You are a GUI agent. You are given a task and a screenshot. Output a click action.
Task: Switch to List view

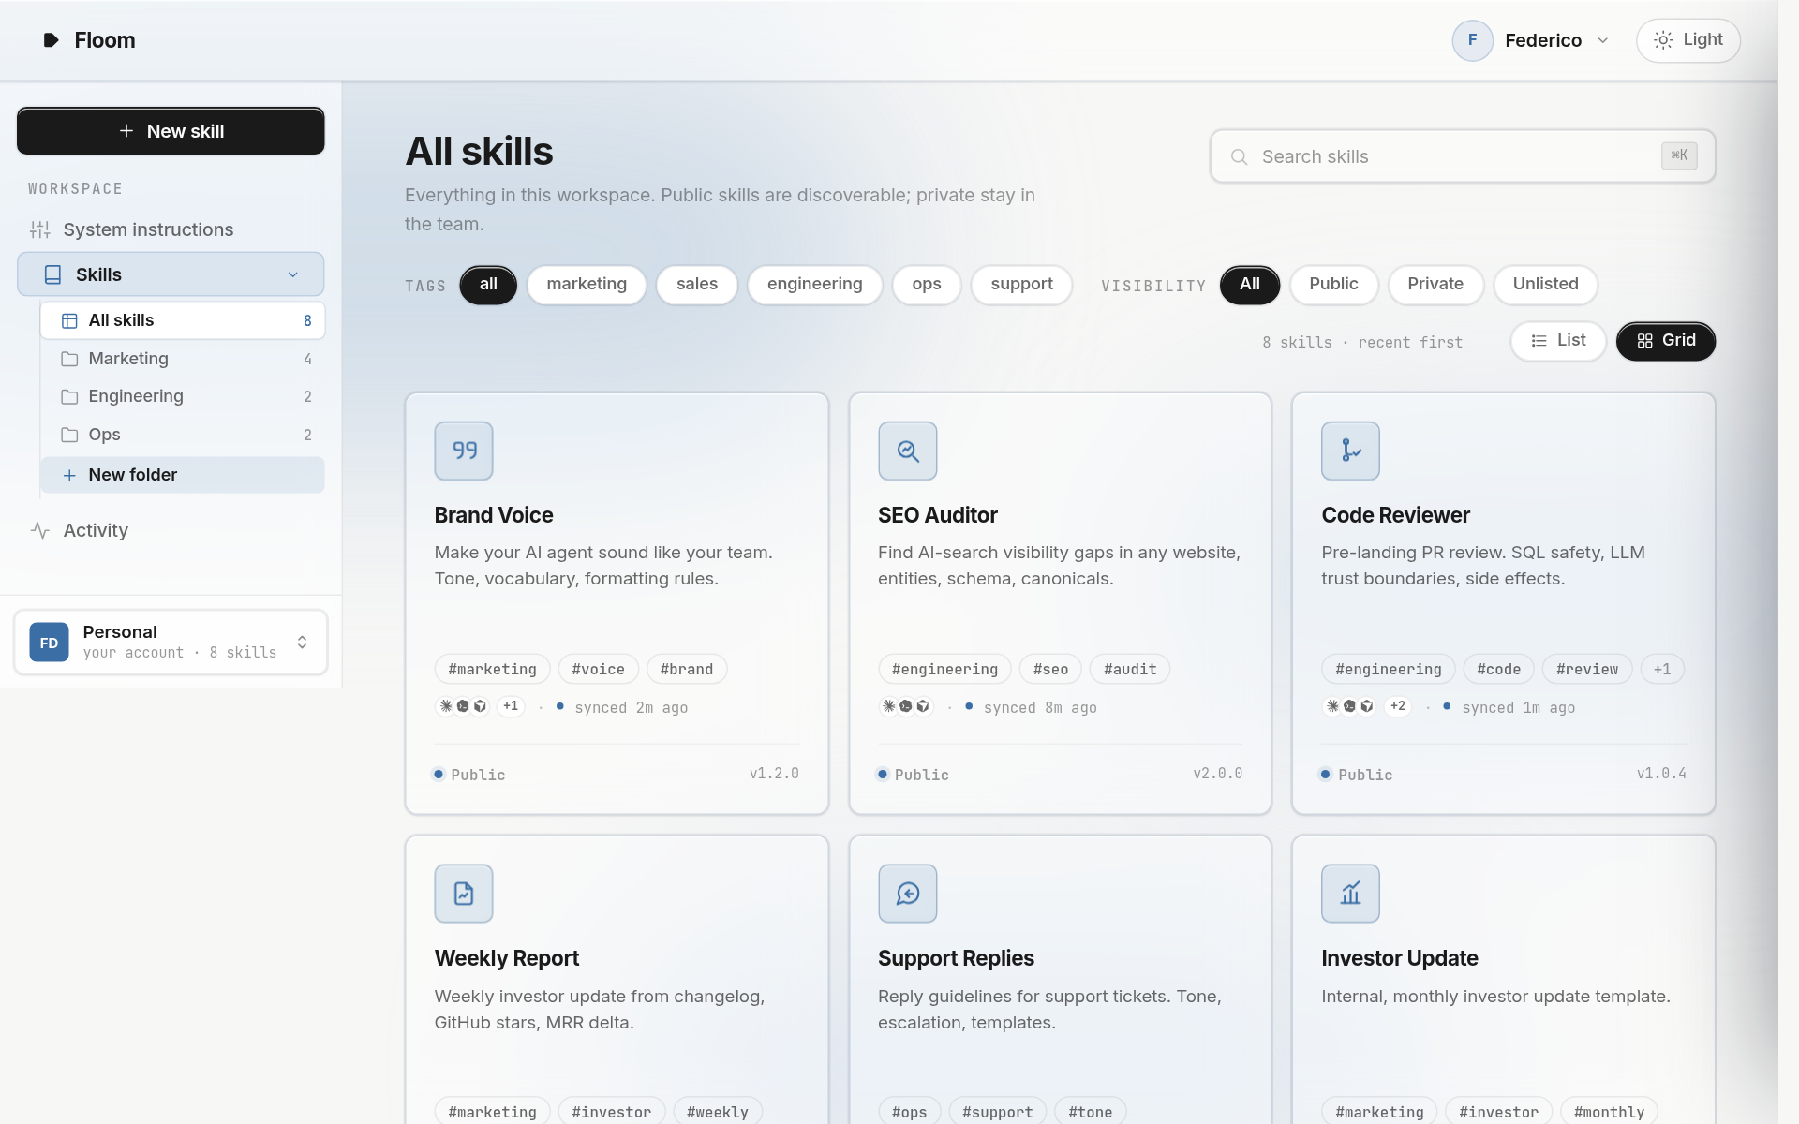1558,341
